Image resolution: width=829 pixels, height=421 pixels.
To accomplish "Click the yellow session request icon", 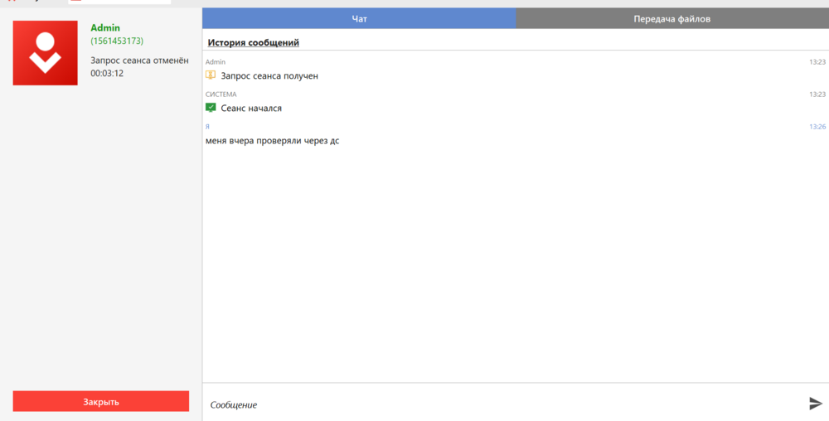I will [x=211, y=75].
